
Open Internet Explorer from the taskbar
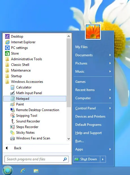coord(23,171)
